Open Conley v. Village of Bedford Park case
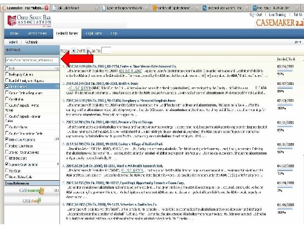Screen dimensions: 304x228 click(114, 144)
